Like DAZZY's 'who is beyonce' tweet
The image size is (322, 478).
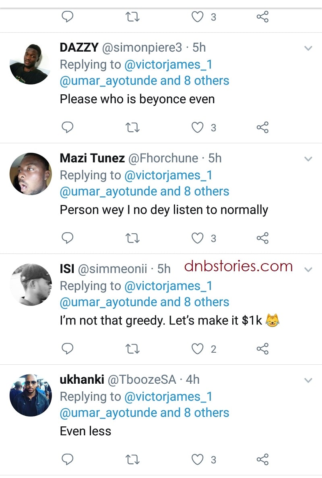tap(197, 128)
